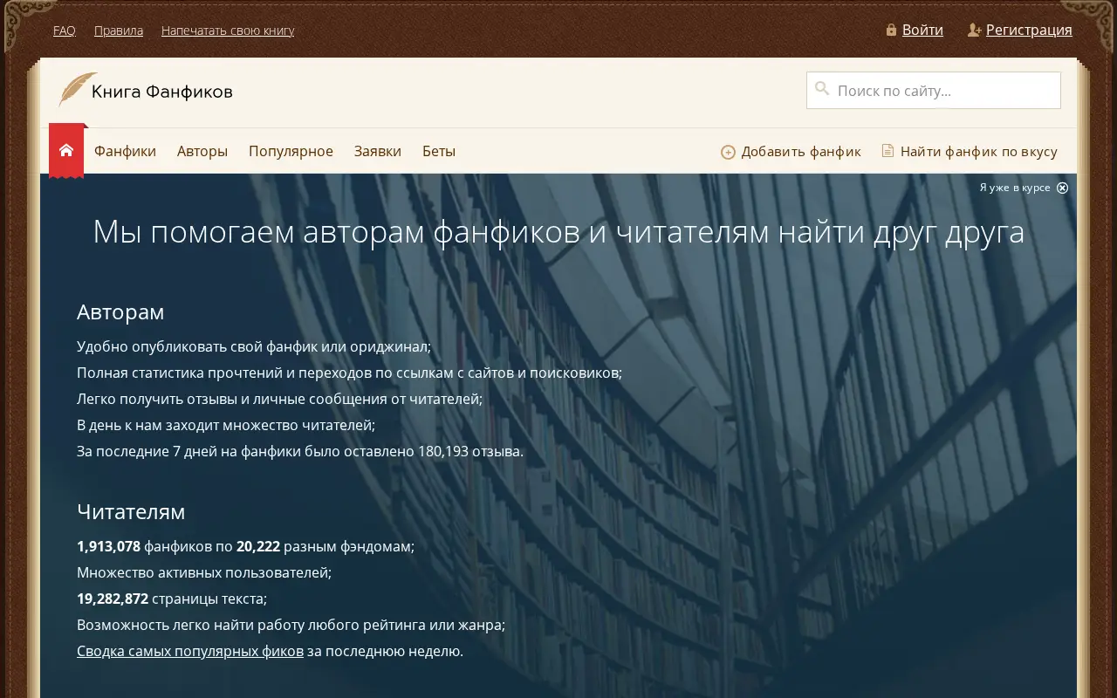1117x698 pixels.
Task: Dismiss banner with the circled X icon
Action: 1062,188
